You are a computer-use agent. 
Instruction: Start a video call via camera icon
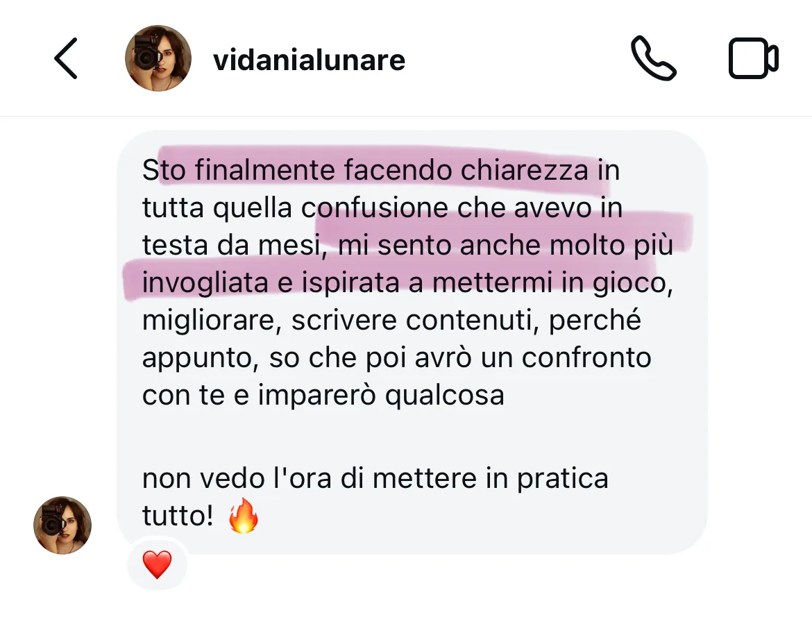point(754,58)
